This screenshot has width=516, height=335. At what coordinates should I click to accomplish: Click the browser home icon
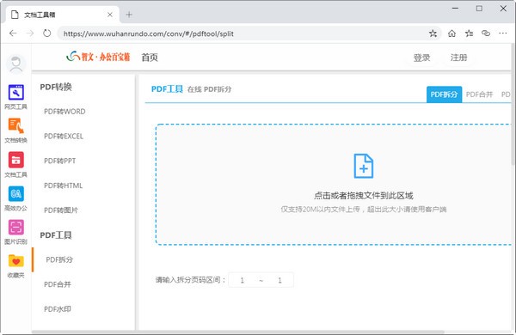pos(451,33)
